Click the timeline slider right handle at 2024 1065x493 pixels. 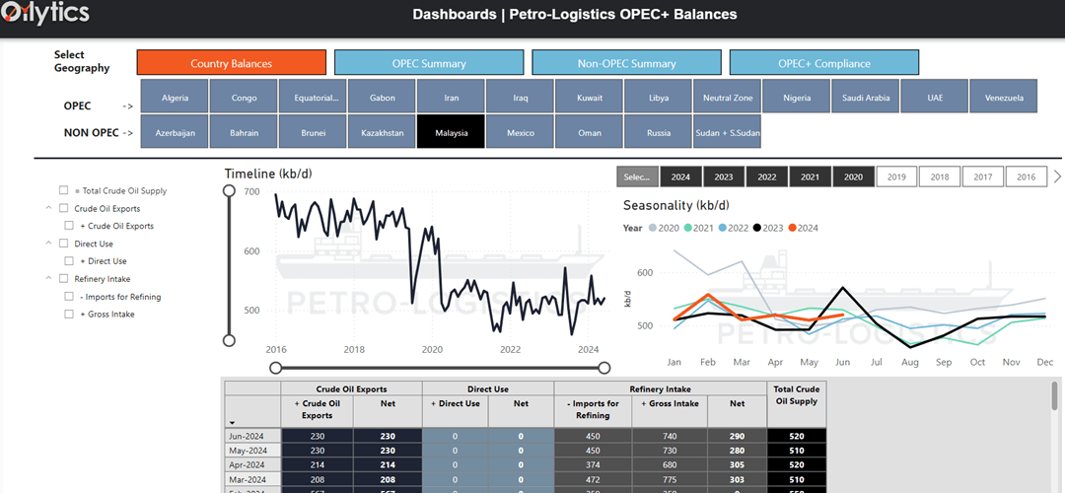click(x=604, y=368)
